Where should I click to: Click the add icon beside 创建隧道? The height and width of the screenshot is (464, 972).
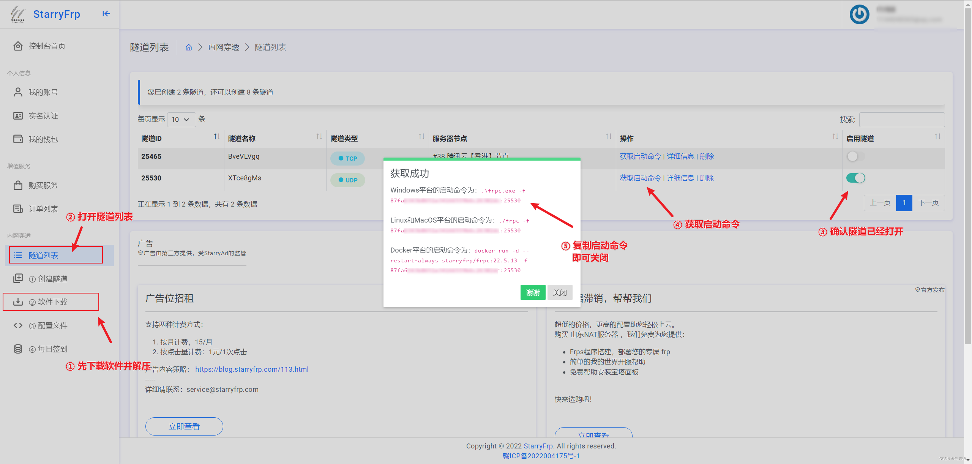(x=18, y=278)
